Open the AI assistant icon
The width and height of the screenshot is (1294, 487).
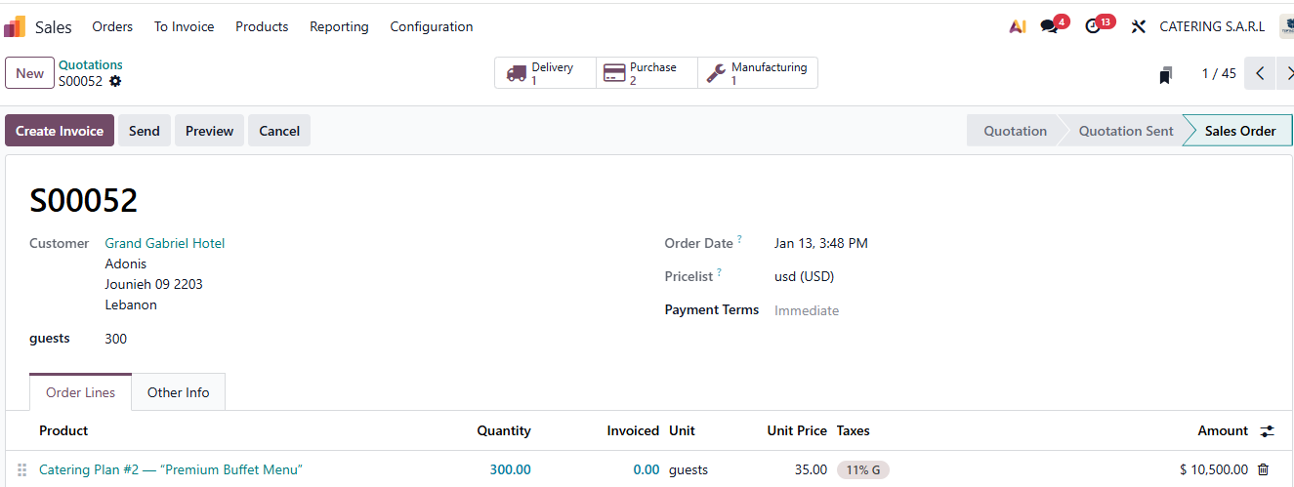[x=1017, y=26]
